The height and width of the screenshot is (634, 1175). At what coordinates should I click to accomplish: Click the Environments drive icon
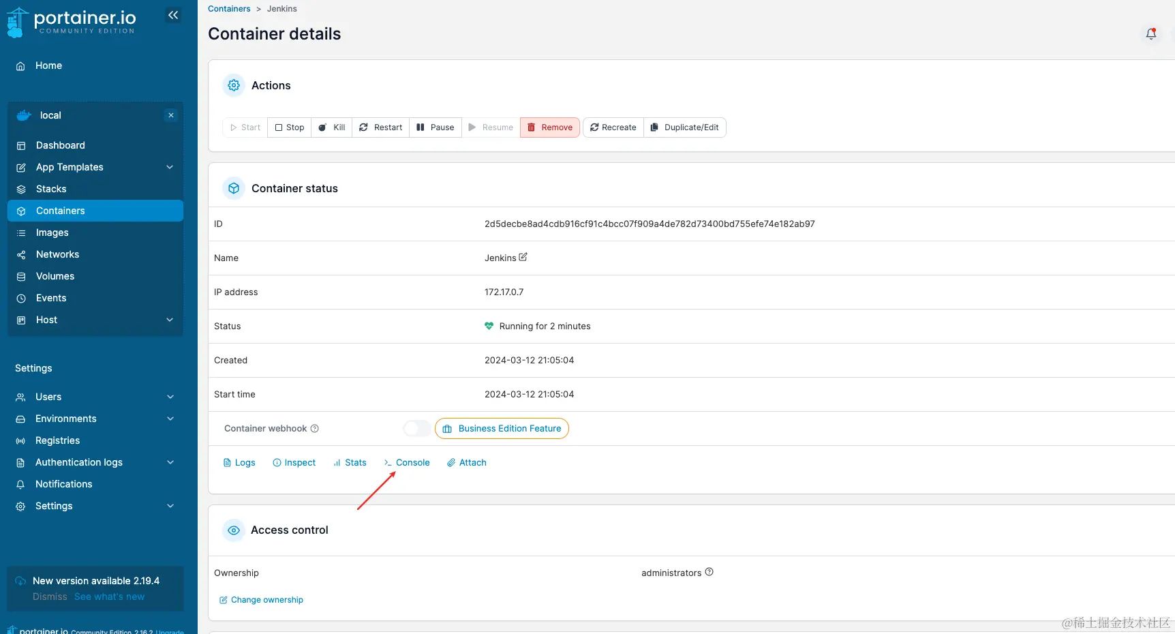20,419
